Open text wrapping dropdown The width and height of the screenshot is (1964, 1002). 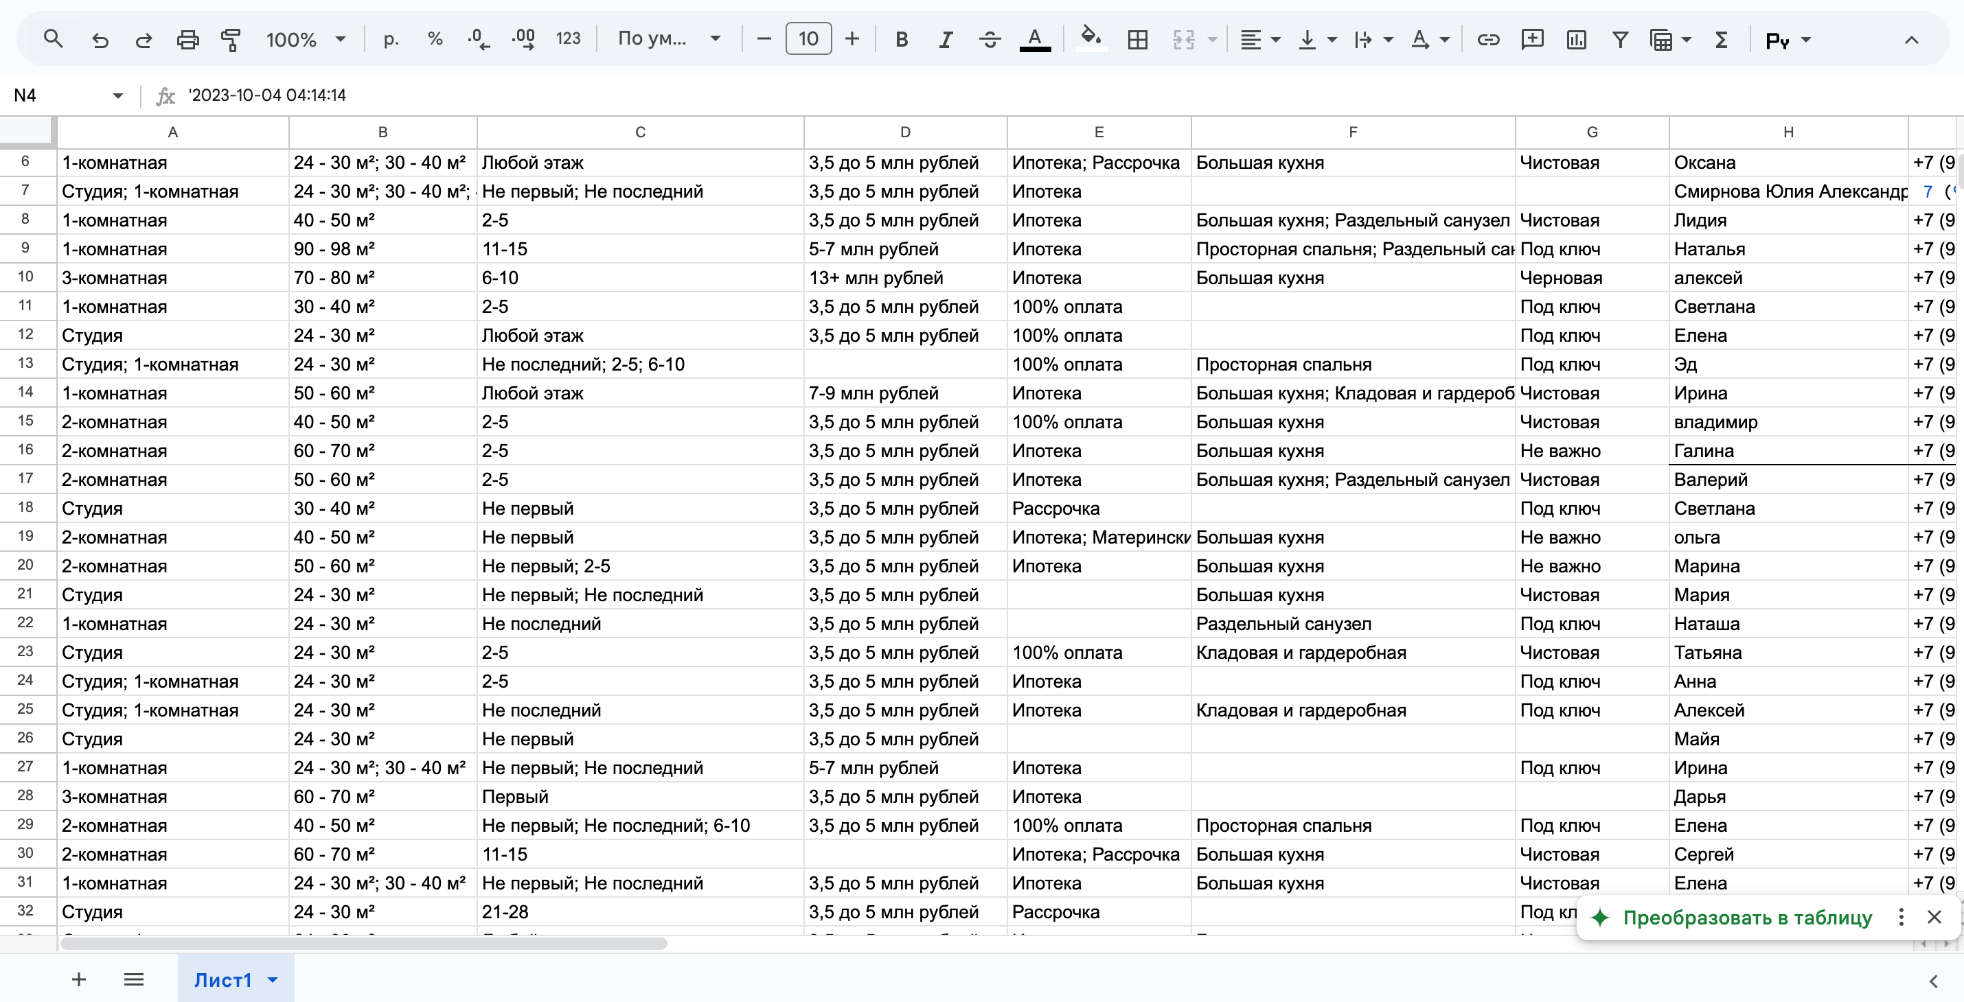[x=1373, y=39]
